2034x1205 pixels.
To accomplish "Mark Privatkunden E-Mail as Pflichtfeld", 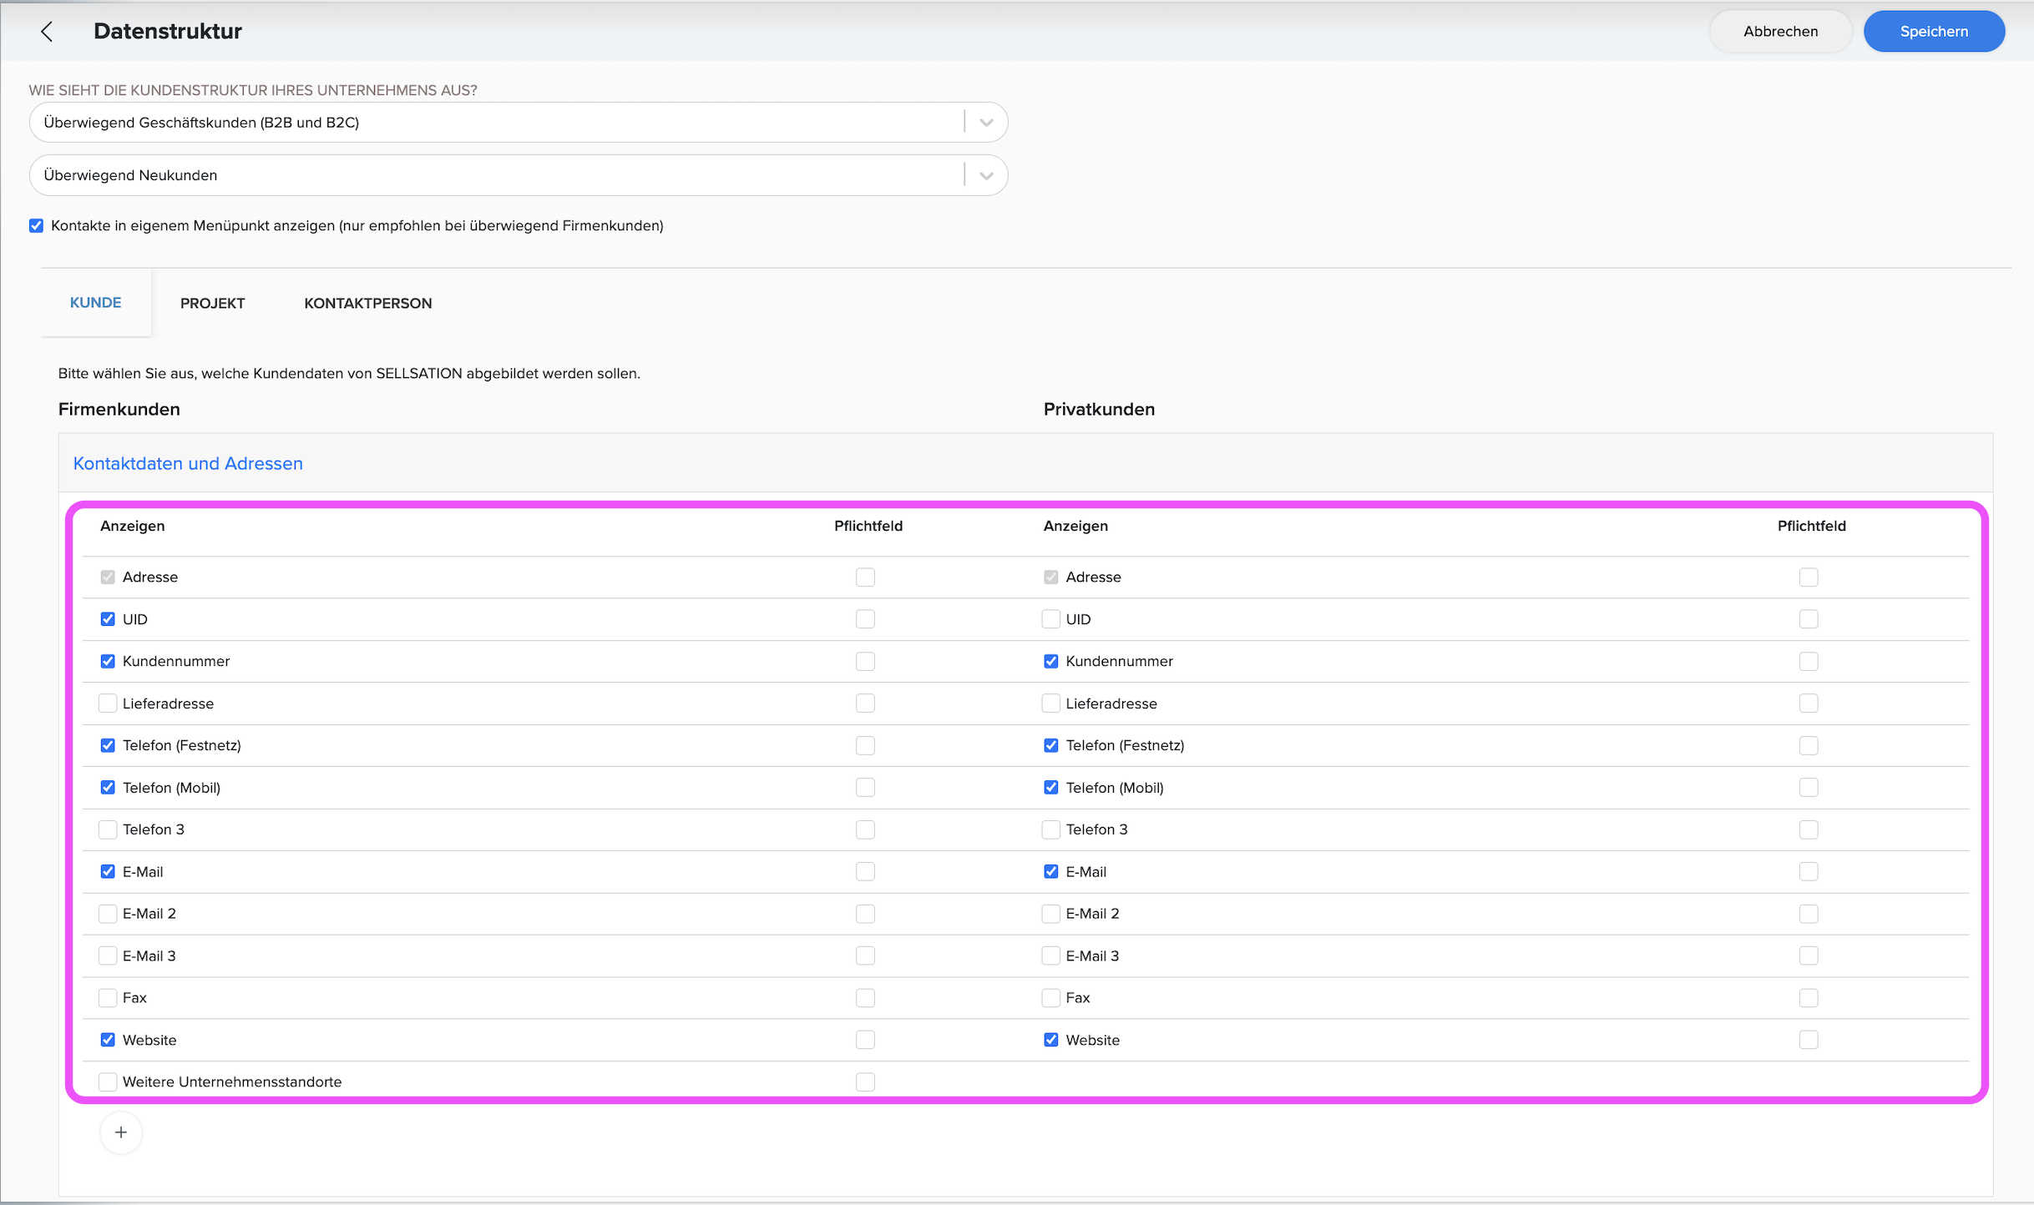I will [1809, 872].
